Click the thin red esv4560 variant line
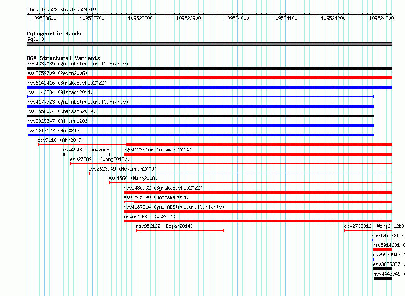Image resolution: width=405 pixels, height=296 pixels. click(x=251, y=183)
